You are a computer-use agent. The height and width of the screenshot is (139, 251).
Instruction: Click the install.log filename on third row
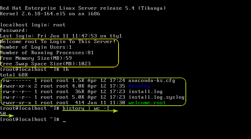coord(146,92)
